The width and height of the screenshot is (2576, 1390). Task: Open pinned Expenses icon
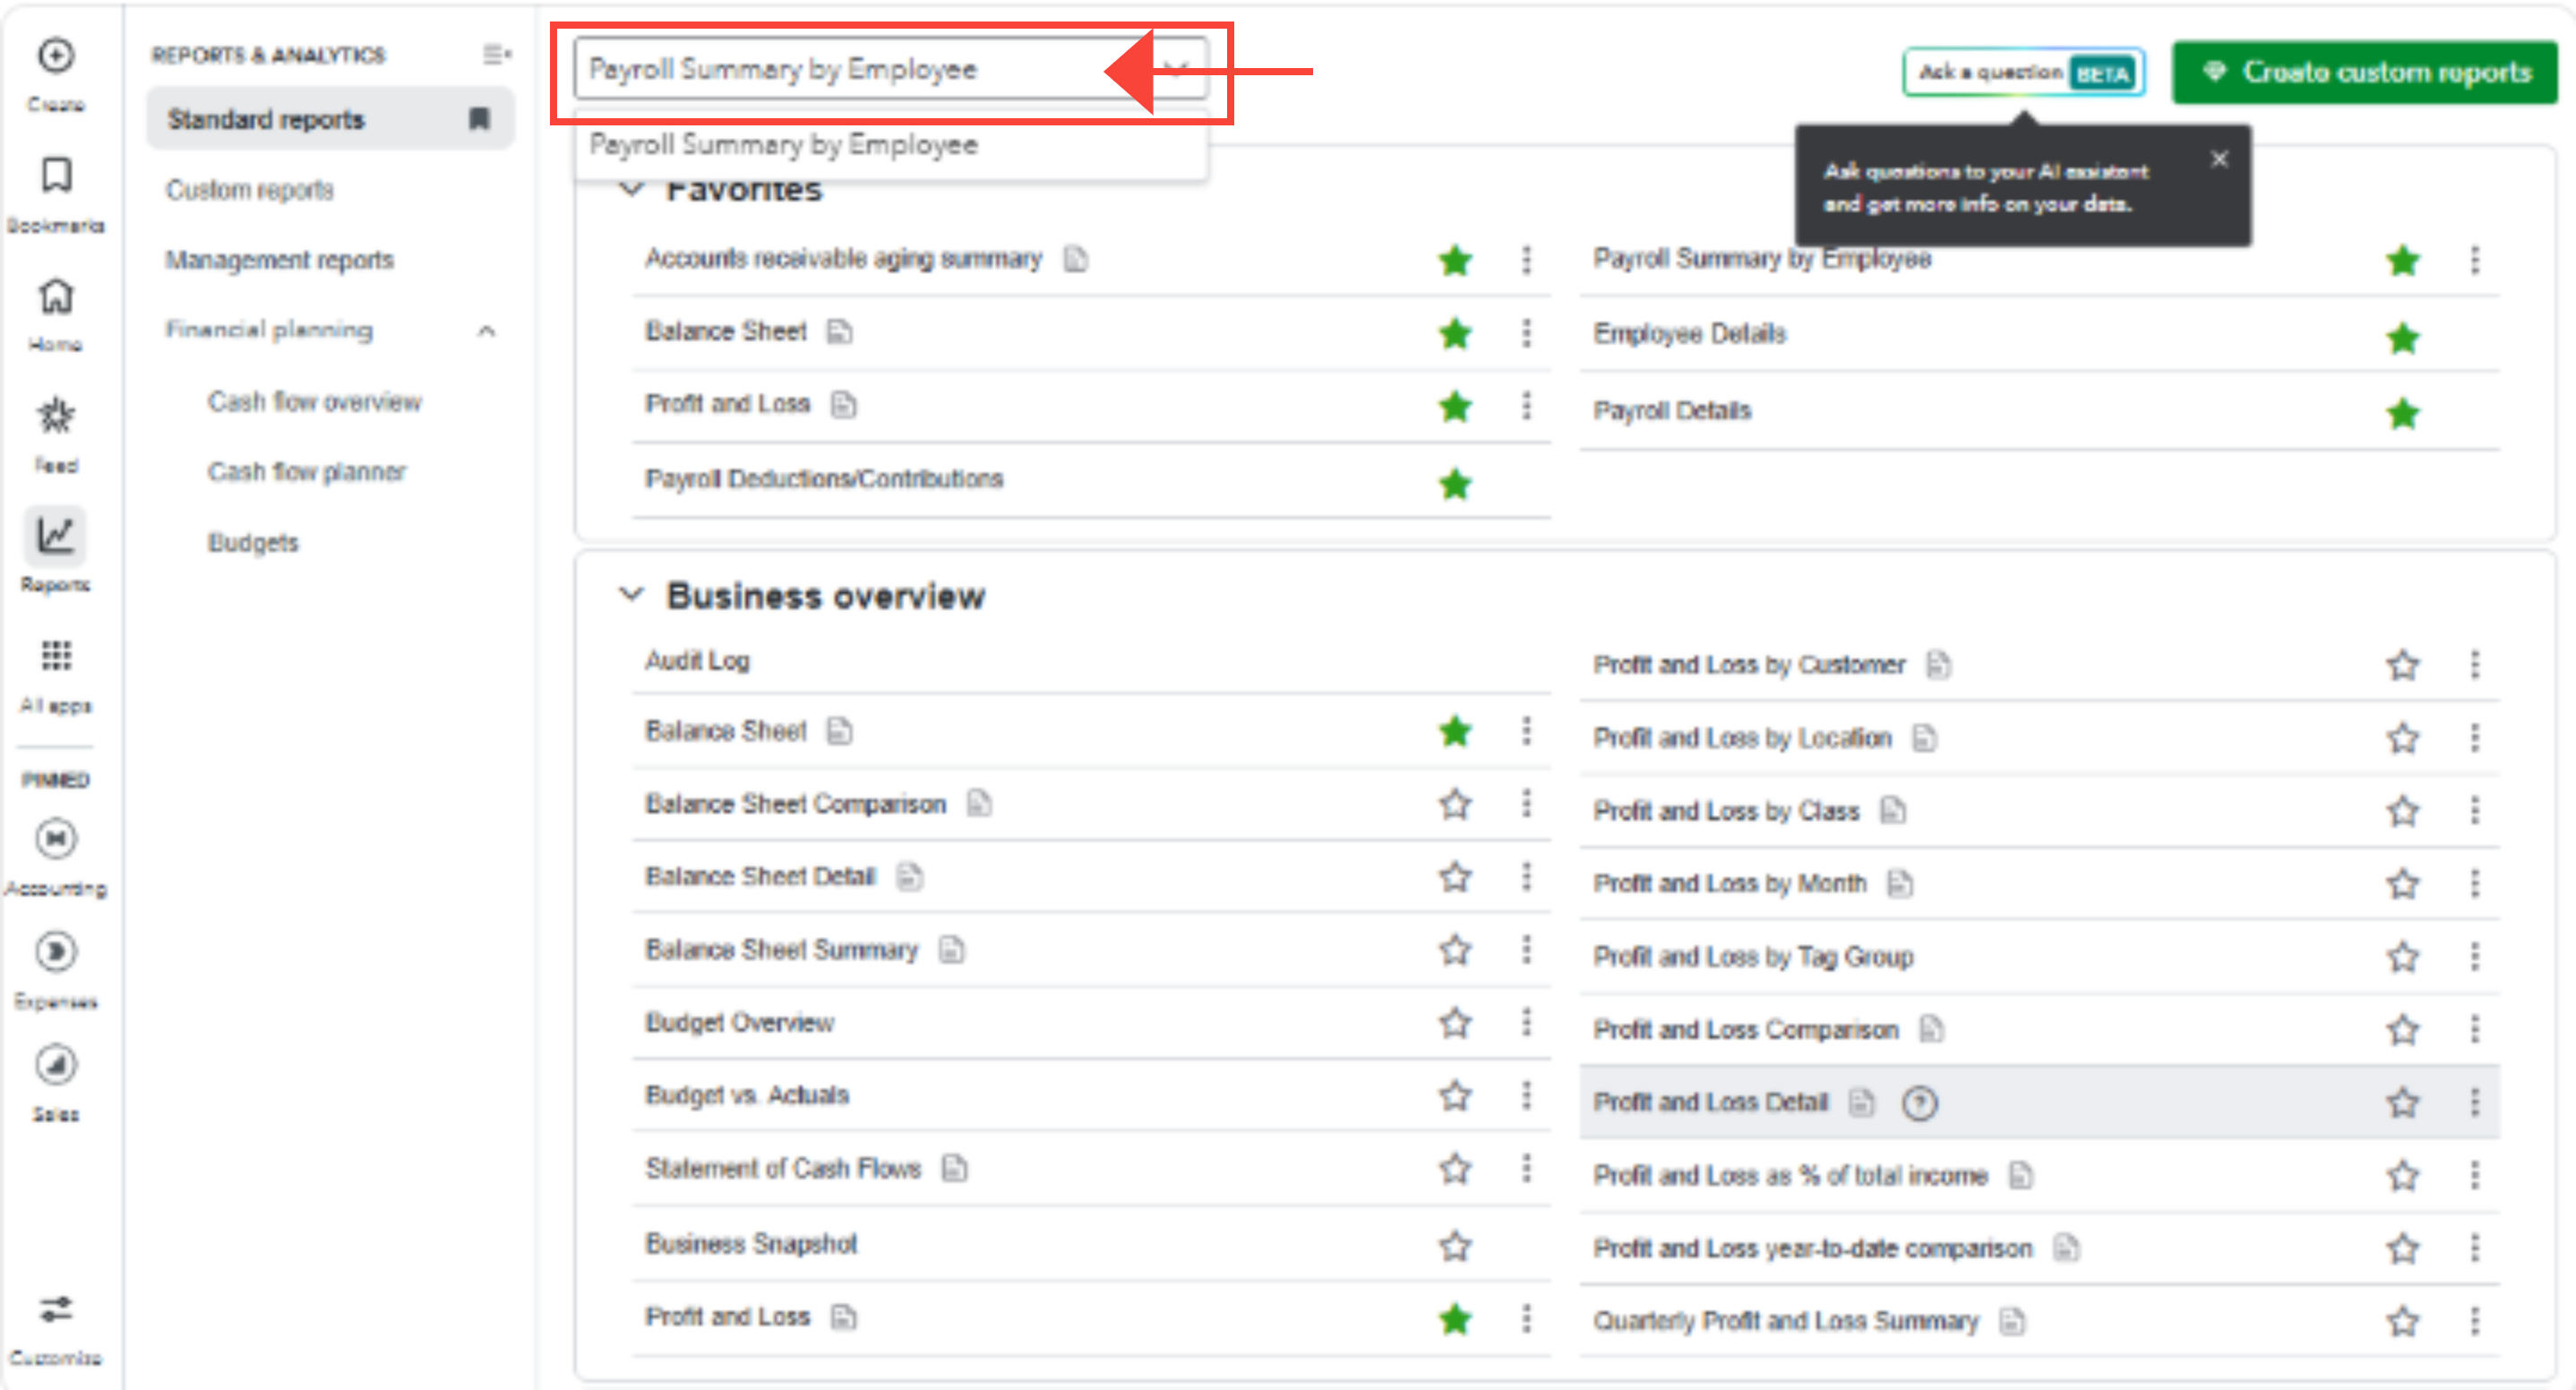pyautogui.click(x=56, y=952)
